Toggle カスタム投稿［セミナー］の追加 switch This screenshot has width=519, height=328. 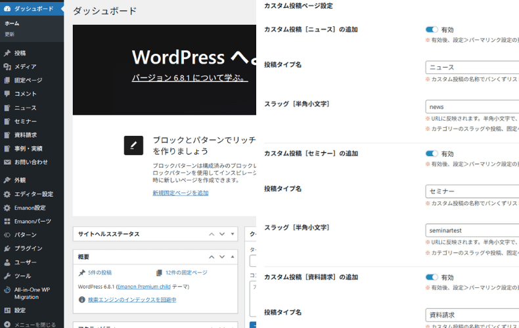pyautogui.click(x=432, y=154)
